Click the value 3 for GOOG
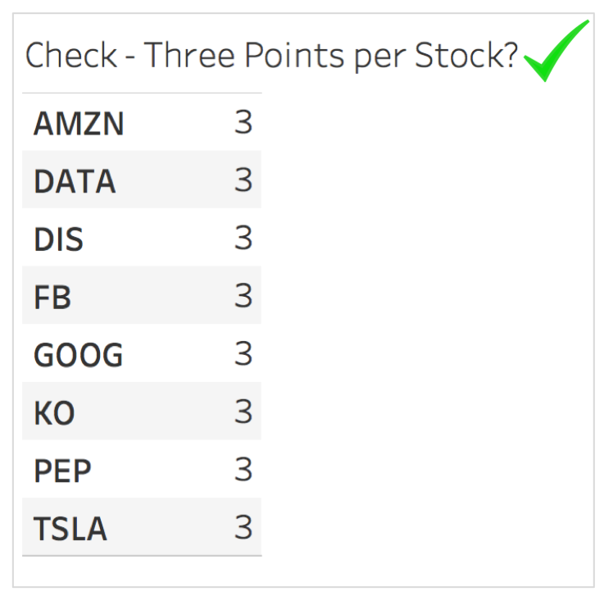Screen dimensions: 604x596 243,353
